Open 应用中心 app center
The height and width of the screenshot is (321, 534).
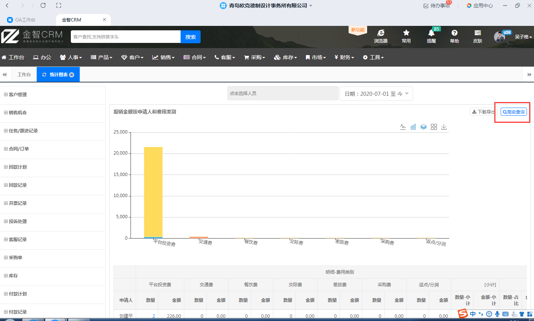[480, 6]
